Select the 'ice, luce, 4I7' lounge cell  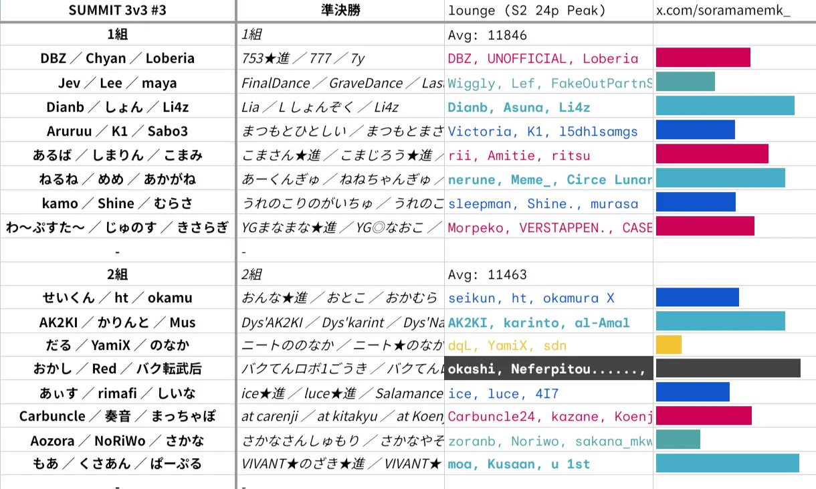click(549, 393)
